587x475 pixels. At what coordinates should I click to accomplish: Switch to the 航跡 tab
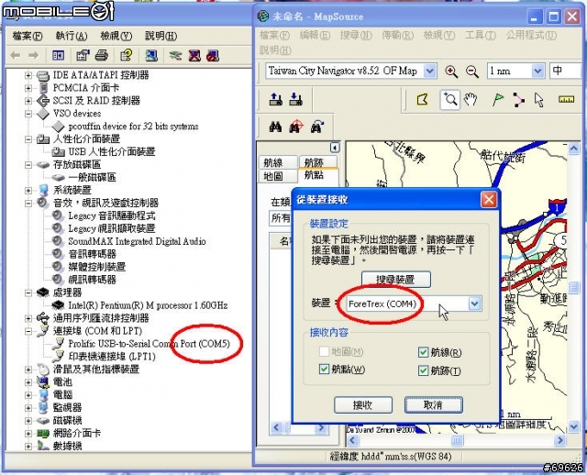317,162
